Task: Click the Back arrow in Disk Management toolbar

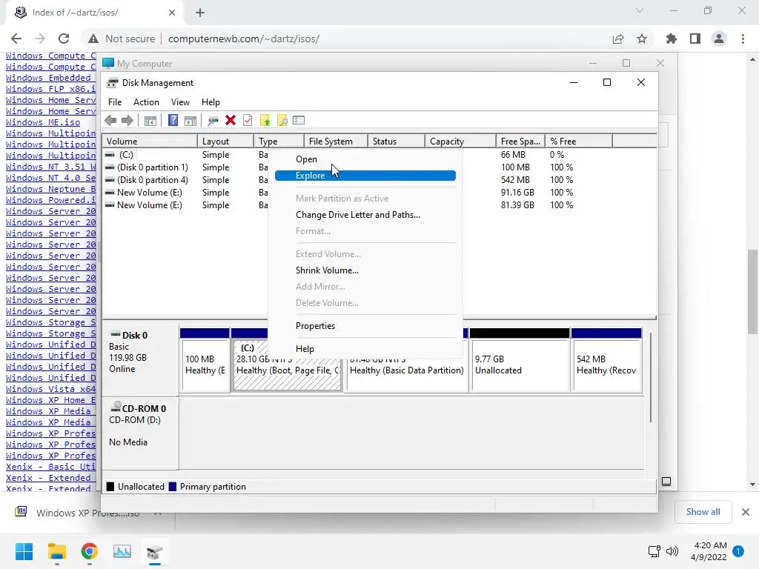Action: (110, 121)
